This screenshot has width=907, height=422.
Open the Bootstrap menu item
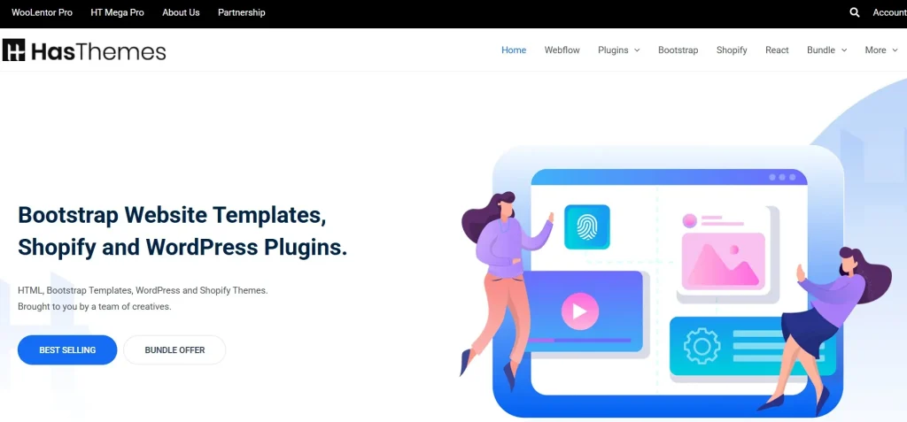click(678, 50)
